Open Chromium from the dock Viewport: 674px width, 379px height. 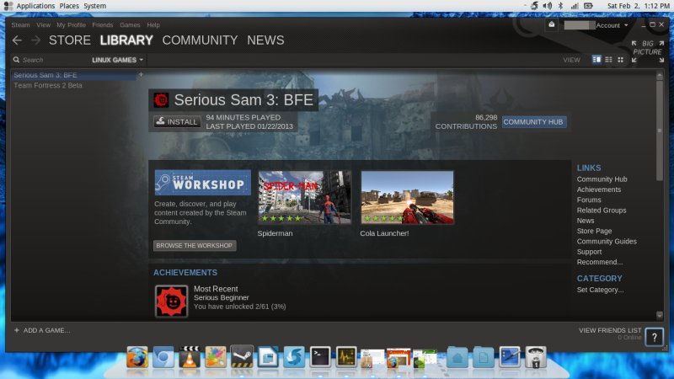[x=163, y=357]
